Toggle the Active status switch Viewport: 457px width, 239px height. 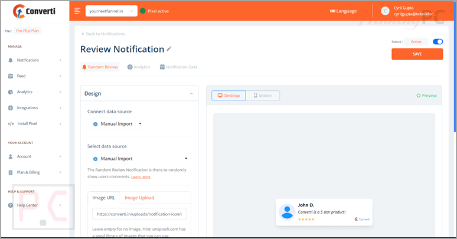coord(438,42)
